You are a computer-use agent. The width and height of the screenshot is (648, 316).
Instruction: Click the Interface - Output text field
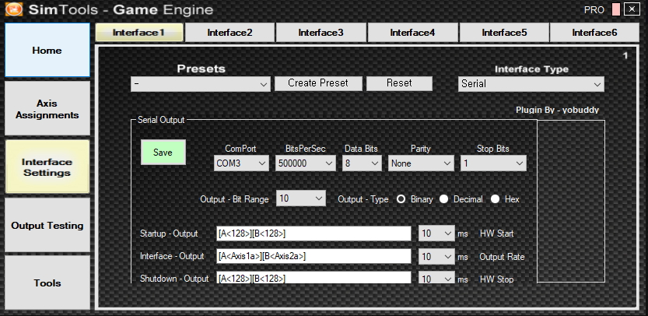pyautogui.click(x=313, y=256)
